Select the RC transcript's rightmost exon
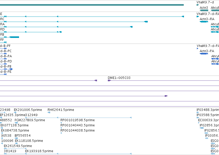Screen dimensions: 219x155 [x=146, y=22]
